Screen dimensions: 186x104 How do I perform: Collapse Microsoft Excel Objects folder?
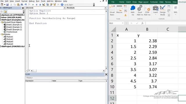pyautogui.click(x=0, y=22)
